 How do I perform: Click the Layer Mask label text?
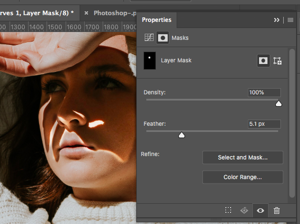[x=176, y=61]
